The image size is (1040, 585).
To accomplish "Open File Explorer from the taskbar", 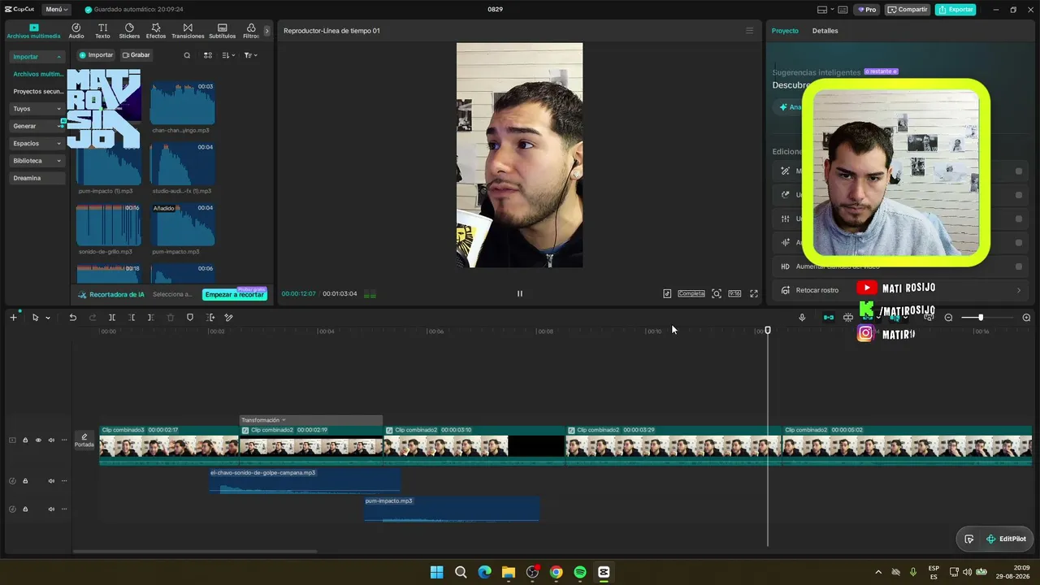I will pyautogui.click(x=509, y=572).
